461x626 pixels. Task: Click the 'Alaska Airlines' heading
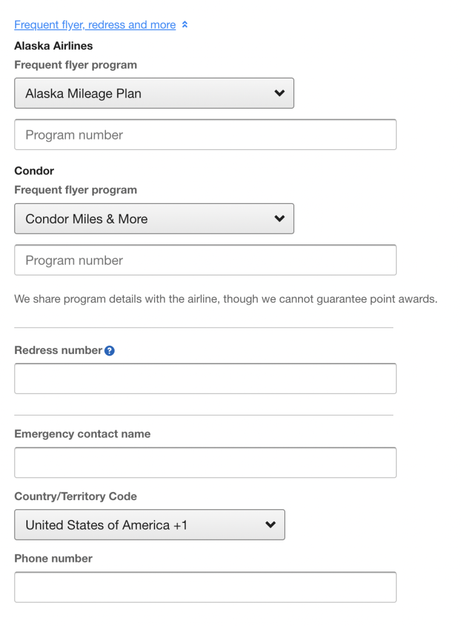(53, 46)
